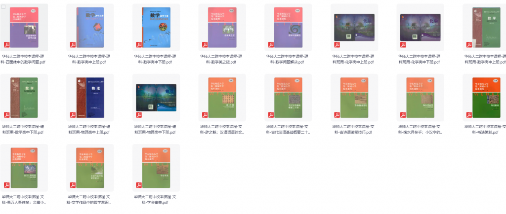Open the 辞之魅 cover thumbnail
Screen dimensions: 506x214
point(222,98)
